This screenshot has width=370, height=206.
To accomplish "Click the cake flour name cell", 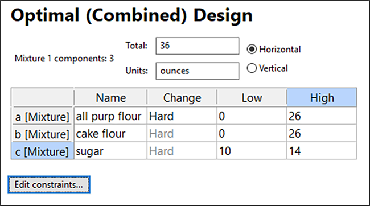I will (x=110, y=134).
